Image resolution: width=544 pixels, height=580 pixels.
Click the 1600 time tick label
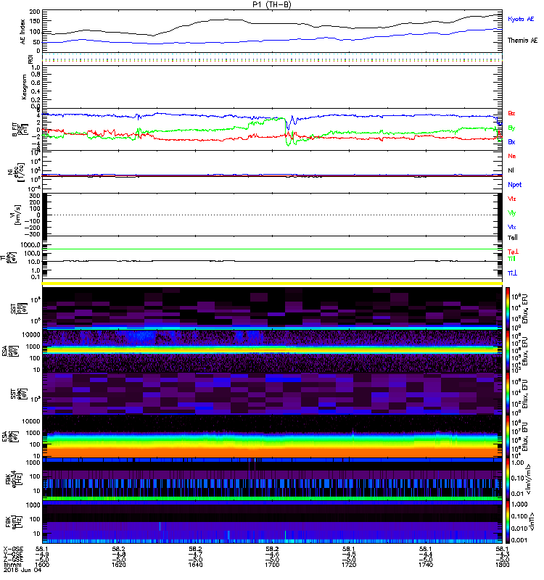(42, 565)
